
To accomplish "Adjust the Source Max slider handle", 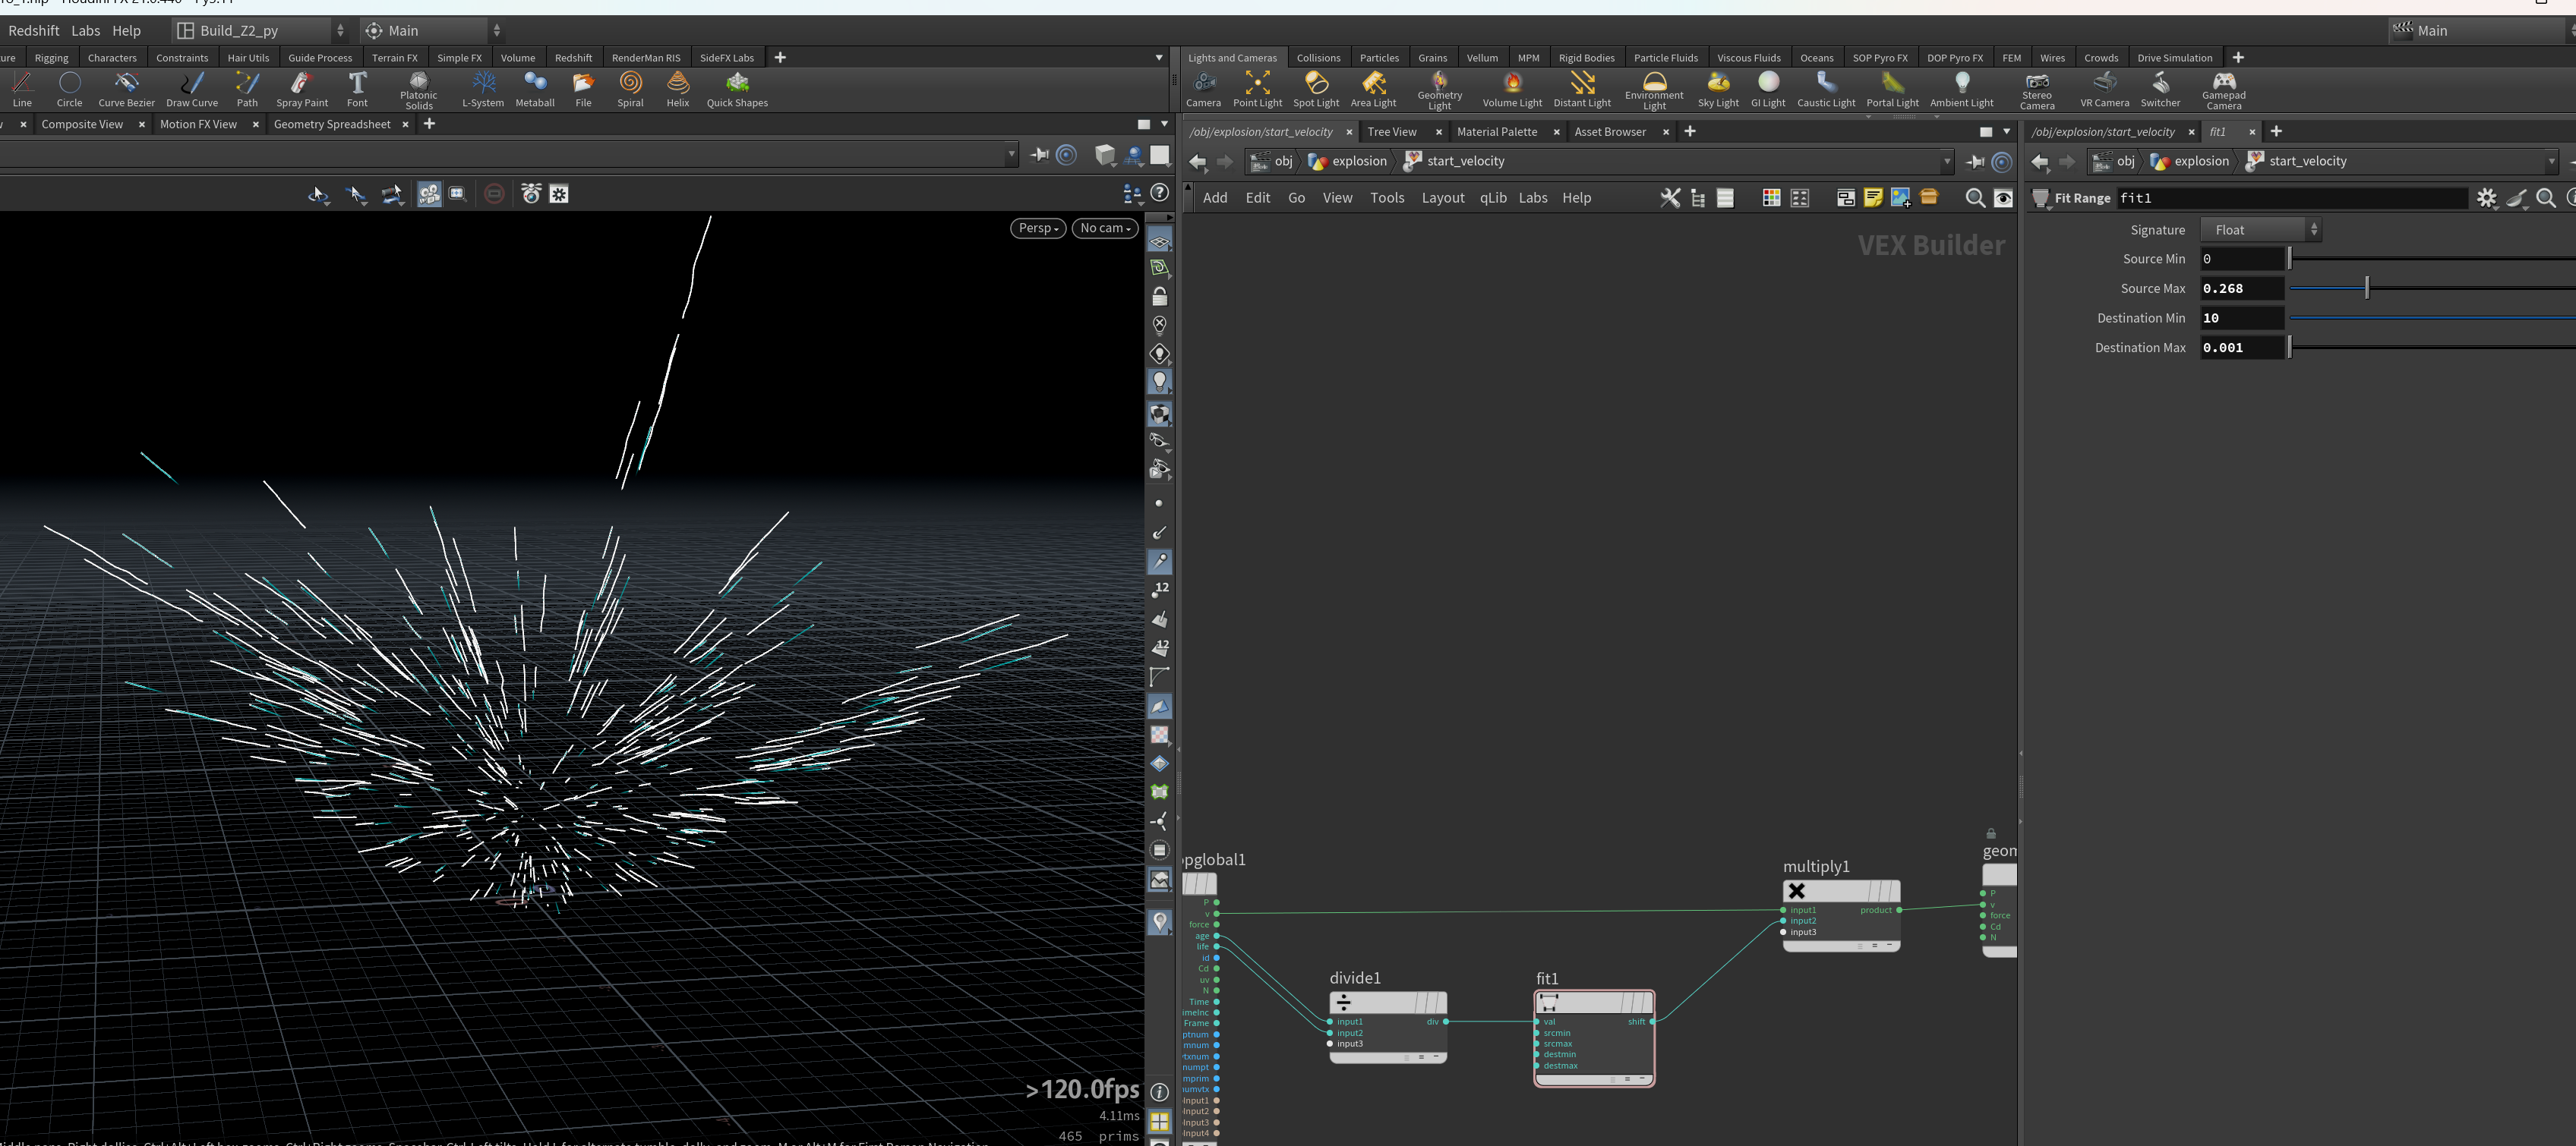I will [2366, 288].
